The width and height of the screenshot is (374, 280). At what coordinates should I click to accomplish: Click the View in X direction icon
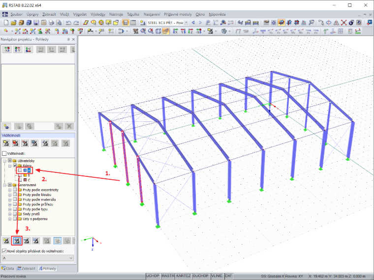tap(175, 31)
